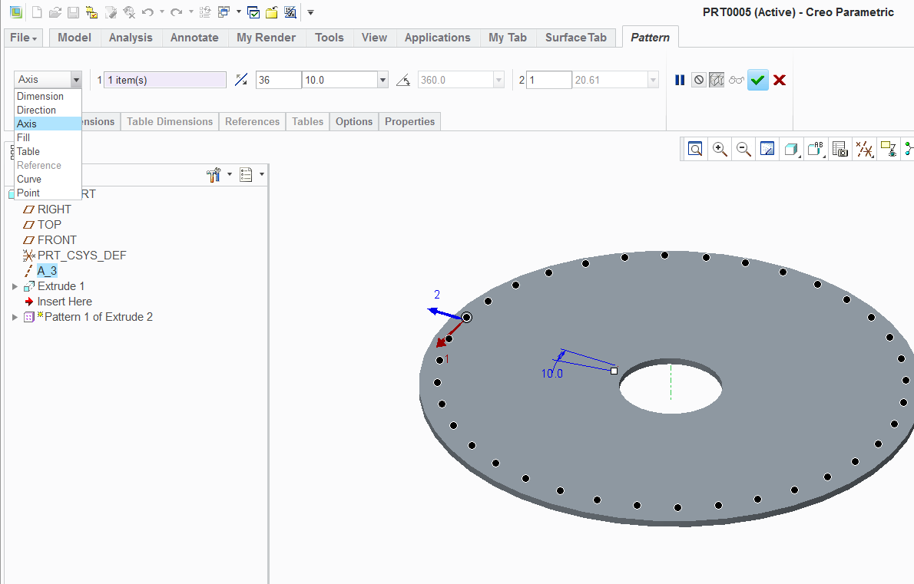Open the My Render ribbon tab
The image size is (914, 584).
coord(266,38)
